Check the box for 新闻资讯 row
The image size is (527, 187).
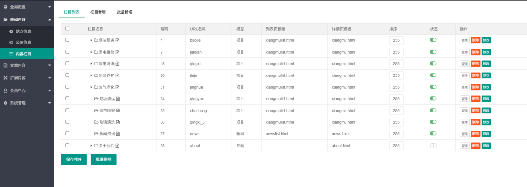[67, 133]
